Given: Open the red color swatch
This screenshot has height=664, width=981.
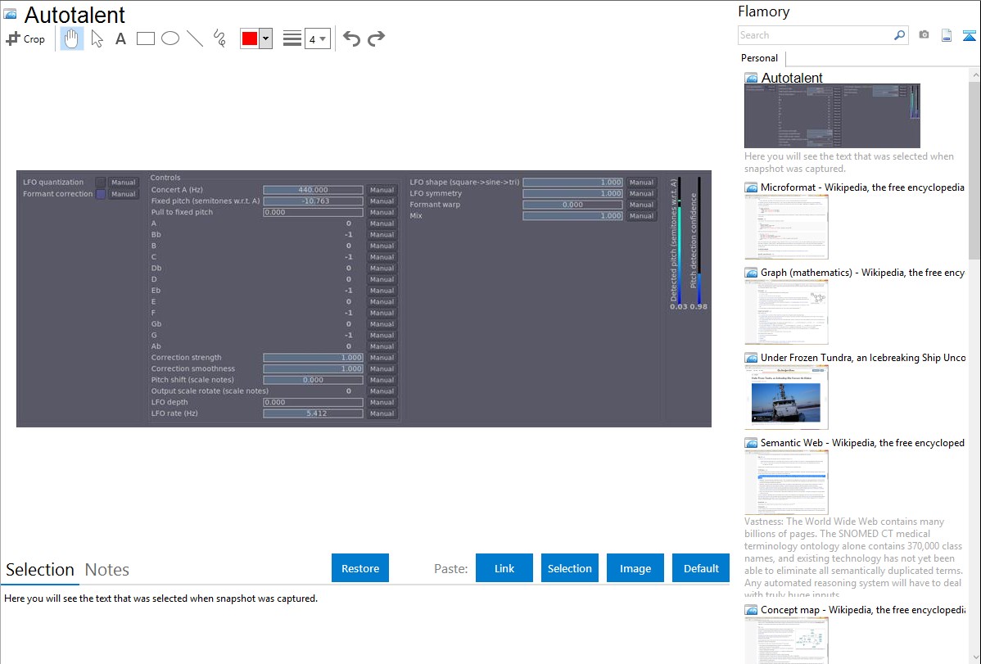Looking at the screenshot, I should [250, 38].
